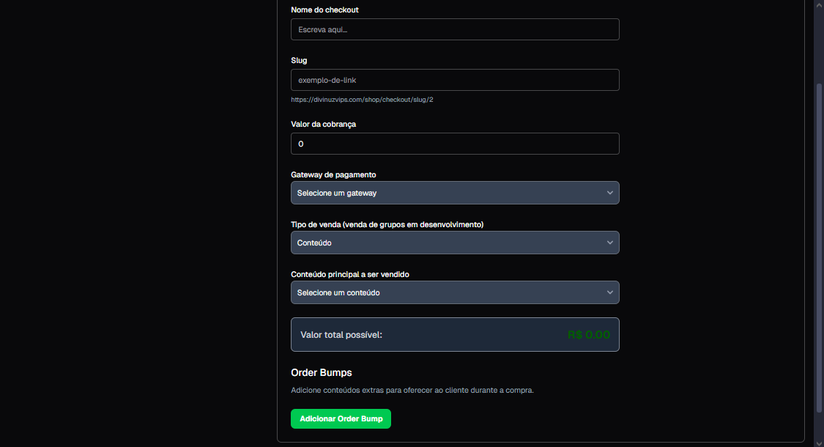Screen dimensions: 824x447
Task: Click the scrollbar down arrow
Action: point(819,442)
